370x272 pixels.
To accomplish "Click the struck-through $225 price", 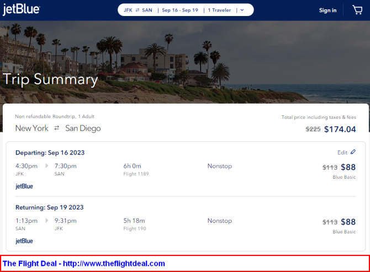I will 313,129.
